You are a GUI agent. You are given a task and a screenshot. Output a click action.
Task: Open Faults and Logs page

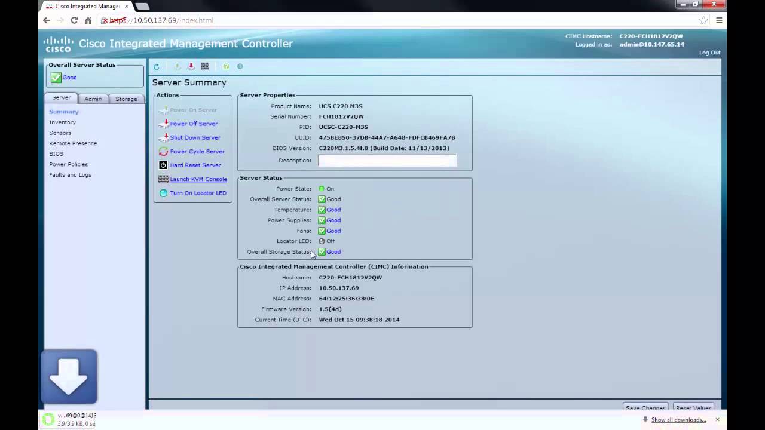click(70, 175)
